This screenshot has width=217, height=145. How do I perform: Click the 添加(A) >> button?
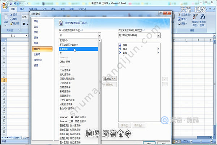[x=110, y=79]
